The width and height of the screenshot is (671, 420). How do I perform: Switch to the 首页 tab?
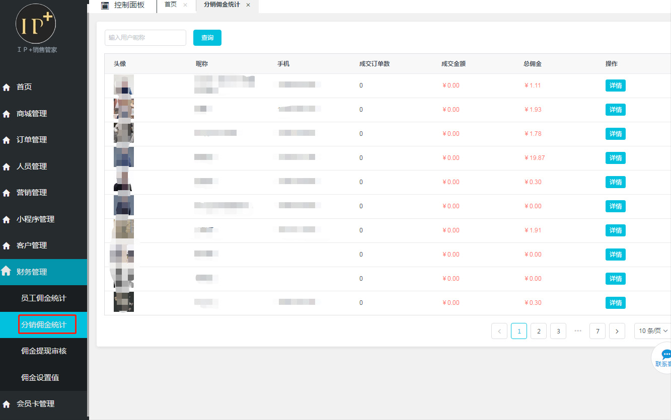pyautogui.click(x=171, y=5)
